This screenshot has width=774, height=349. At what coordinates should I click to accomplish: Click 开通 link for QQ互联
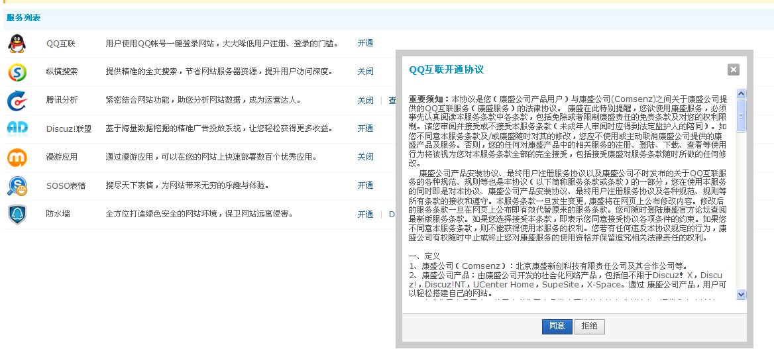365,43
